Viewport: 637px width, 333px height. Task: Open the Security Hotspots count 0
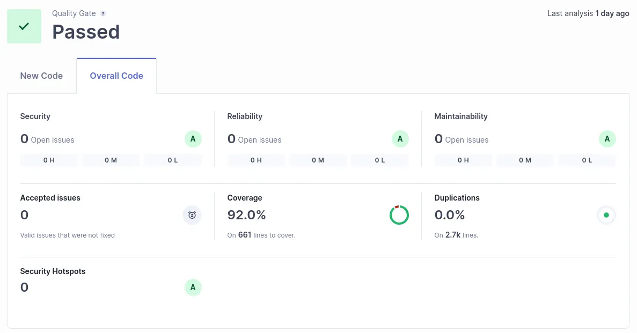[x=24, y=287]
